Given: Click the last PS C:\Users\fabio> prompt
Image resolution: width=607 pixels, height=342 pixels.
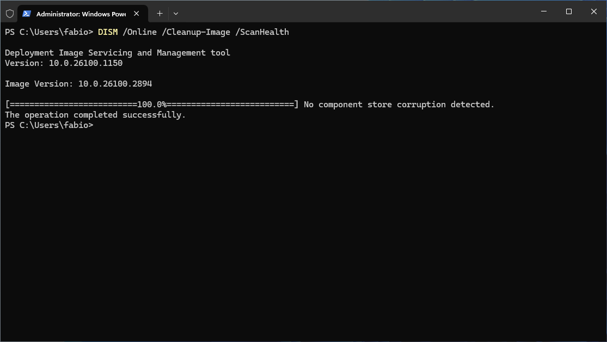Looking at the screenshot, I should 49,125.
